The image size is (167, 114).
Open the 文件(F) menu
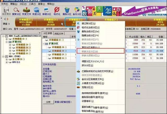pos(4,4)
